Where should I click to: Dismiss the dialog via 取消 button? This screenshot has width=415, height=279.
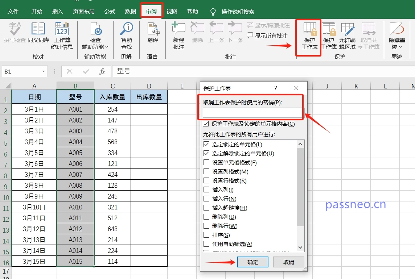(288, 262)
